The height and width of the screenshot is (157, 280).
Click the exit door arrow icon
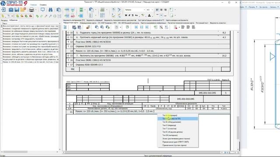3,10
